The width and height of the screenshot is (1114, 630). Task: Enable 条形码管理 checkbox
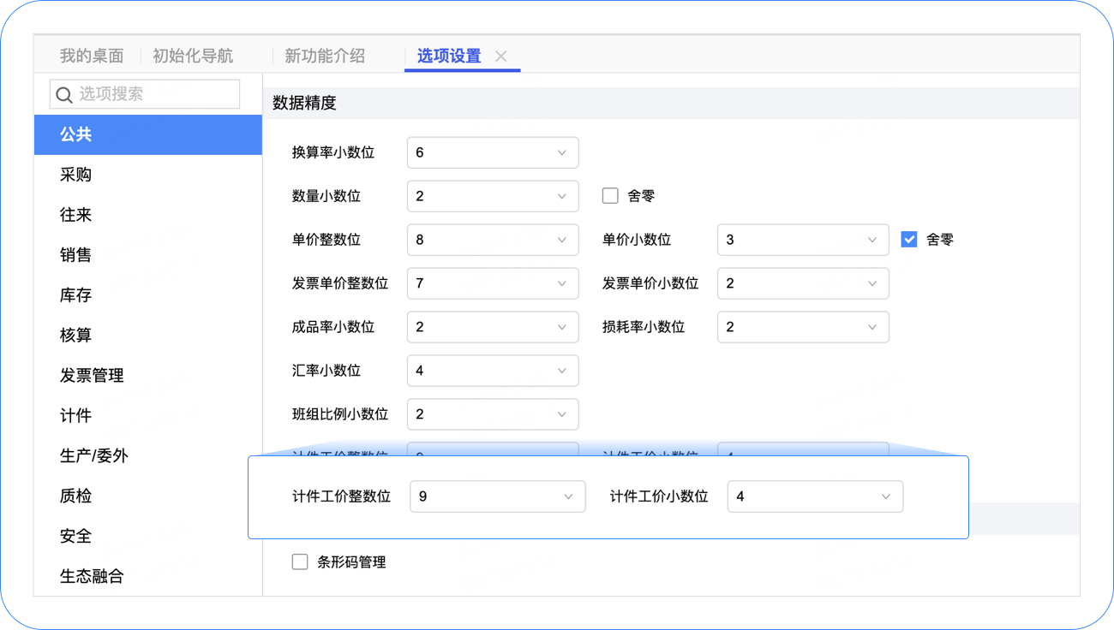click(x=300, y=562)
